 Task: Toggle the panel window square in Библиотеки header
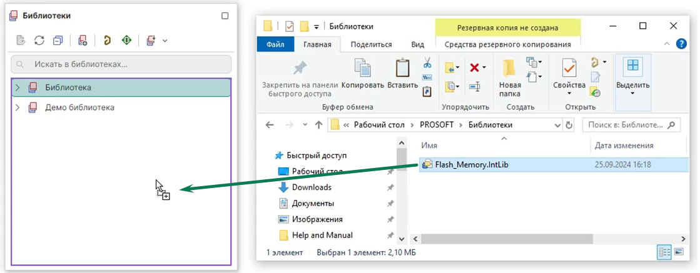tap(225, 16)
